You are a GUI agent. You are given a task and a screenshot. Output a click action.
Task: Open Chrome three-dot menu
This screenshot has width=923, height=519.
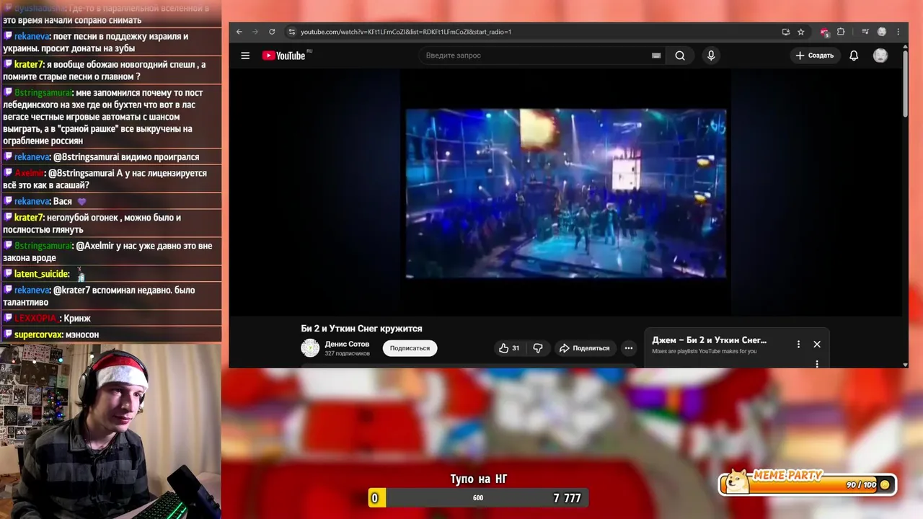(898, 32)
